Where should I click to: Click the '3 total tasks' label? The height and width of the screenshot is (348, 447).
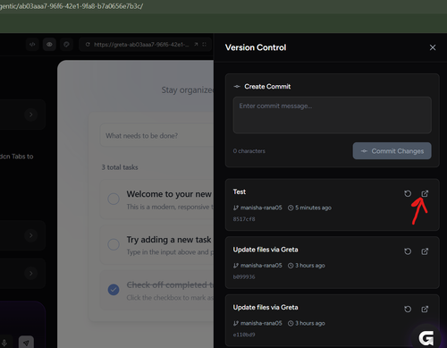coord(120,167)
